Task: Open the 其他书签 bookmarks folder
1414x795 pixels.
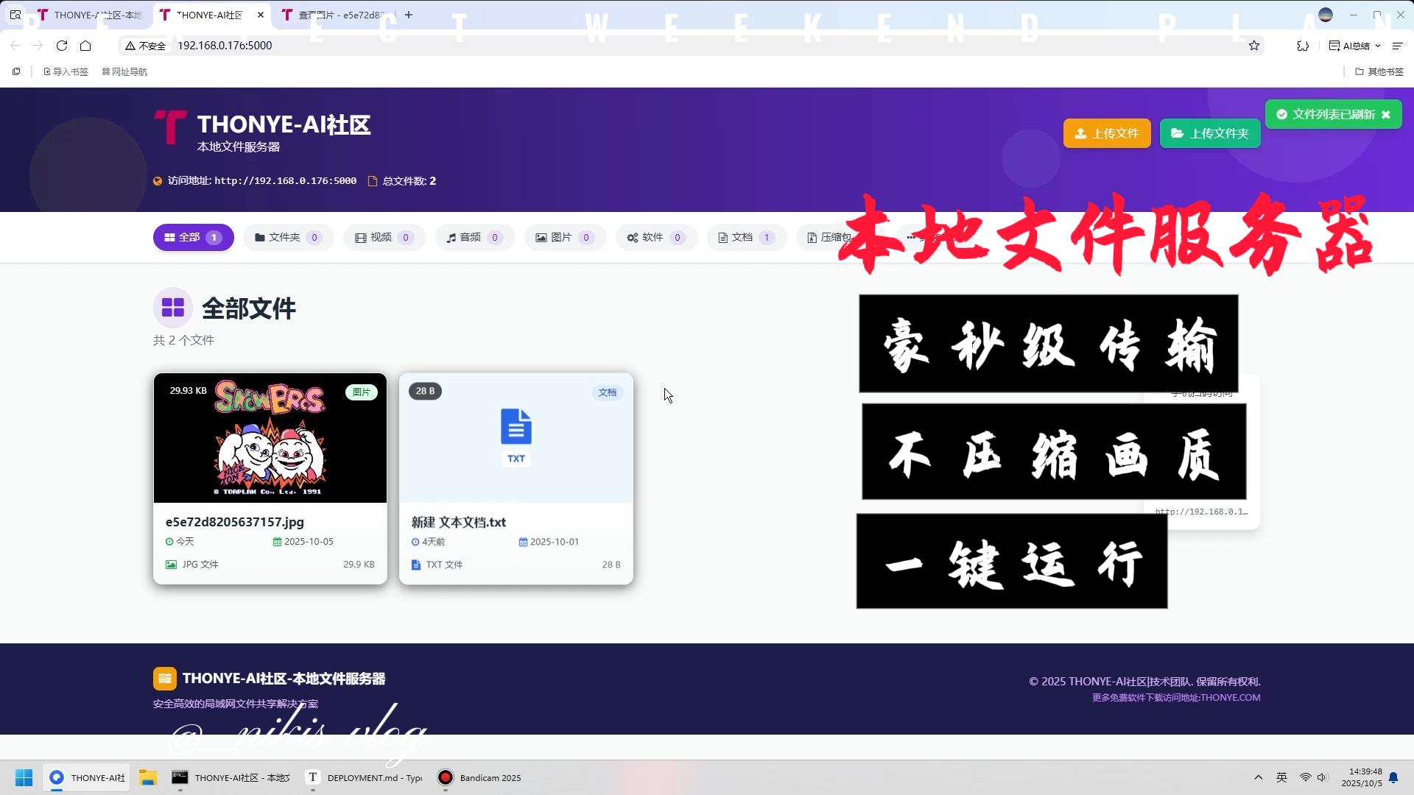Action: point(1380,71)
